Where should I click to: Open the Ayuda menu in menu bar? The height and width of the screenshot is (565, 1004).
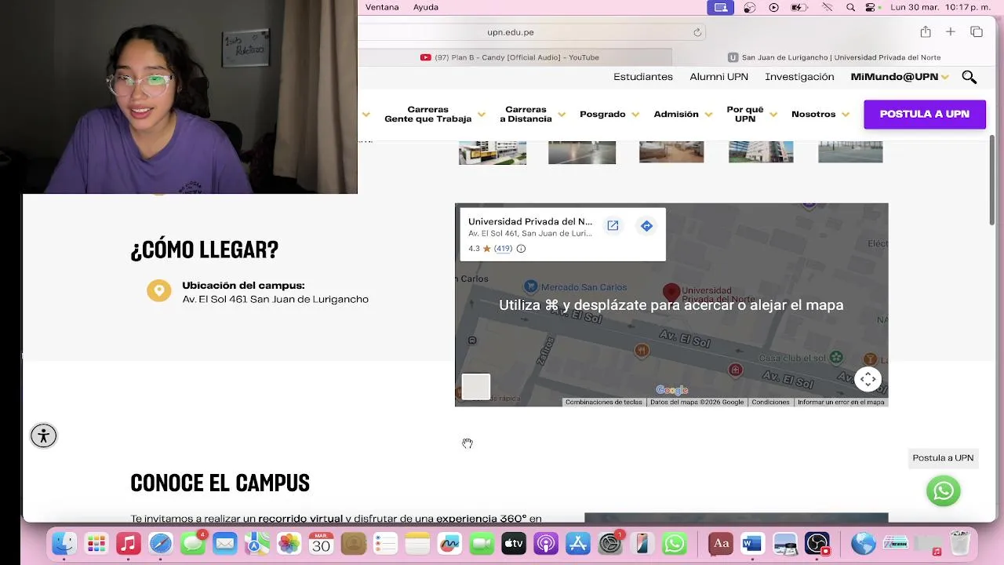426,7
